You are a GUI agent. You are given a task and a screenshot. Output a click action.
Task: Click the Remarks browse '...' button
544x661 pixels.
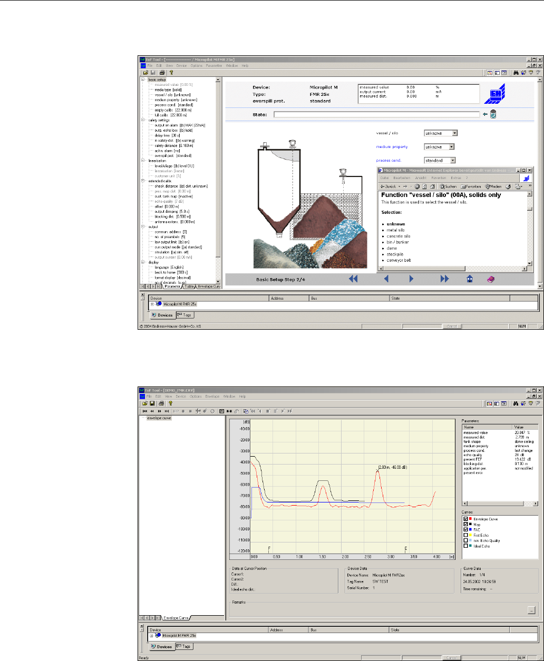tap(531, 609)
